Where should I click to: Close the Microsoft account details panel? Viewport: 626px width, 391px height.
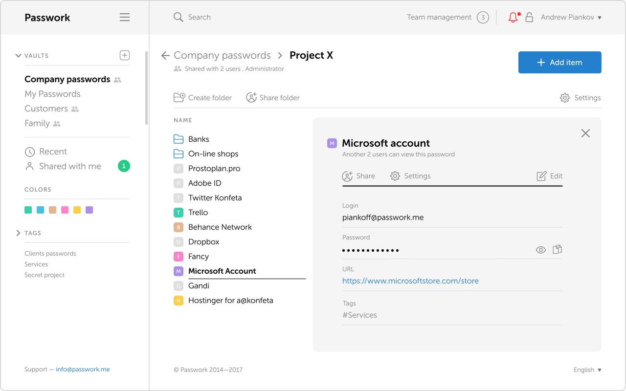(585, 133)
